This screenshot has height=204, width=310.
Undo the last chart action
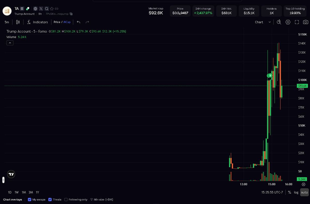pos(79,22)
